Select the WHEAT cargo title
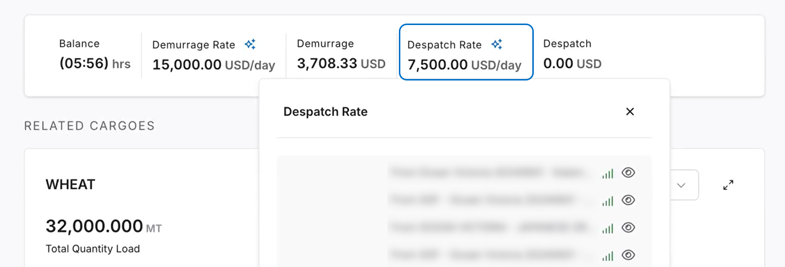The width and height of the screenshot is (785, 267). coord(71,185)
